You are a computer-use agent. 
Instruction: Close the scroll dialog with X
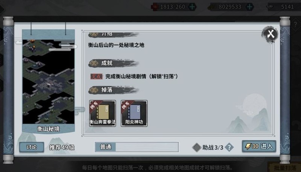pyautogui.click(x=270, y=34)
